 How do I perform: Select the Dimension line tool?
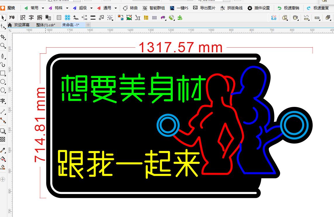3,111
